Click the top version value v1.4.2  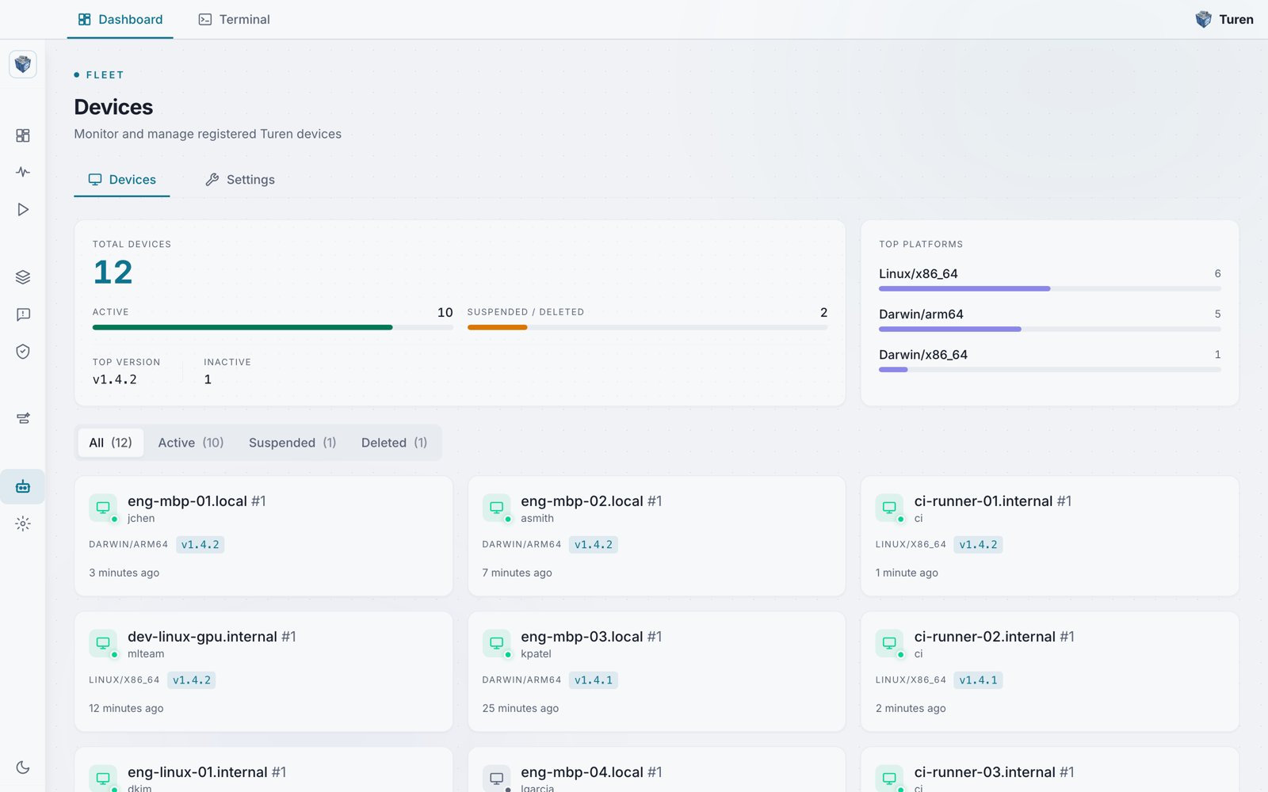pos(115,379)
